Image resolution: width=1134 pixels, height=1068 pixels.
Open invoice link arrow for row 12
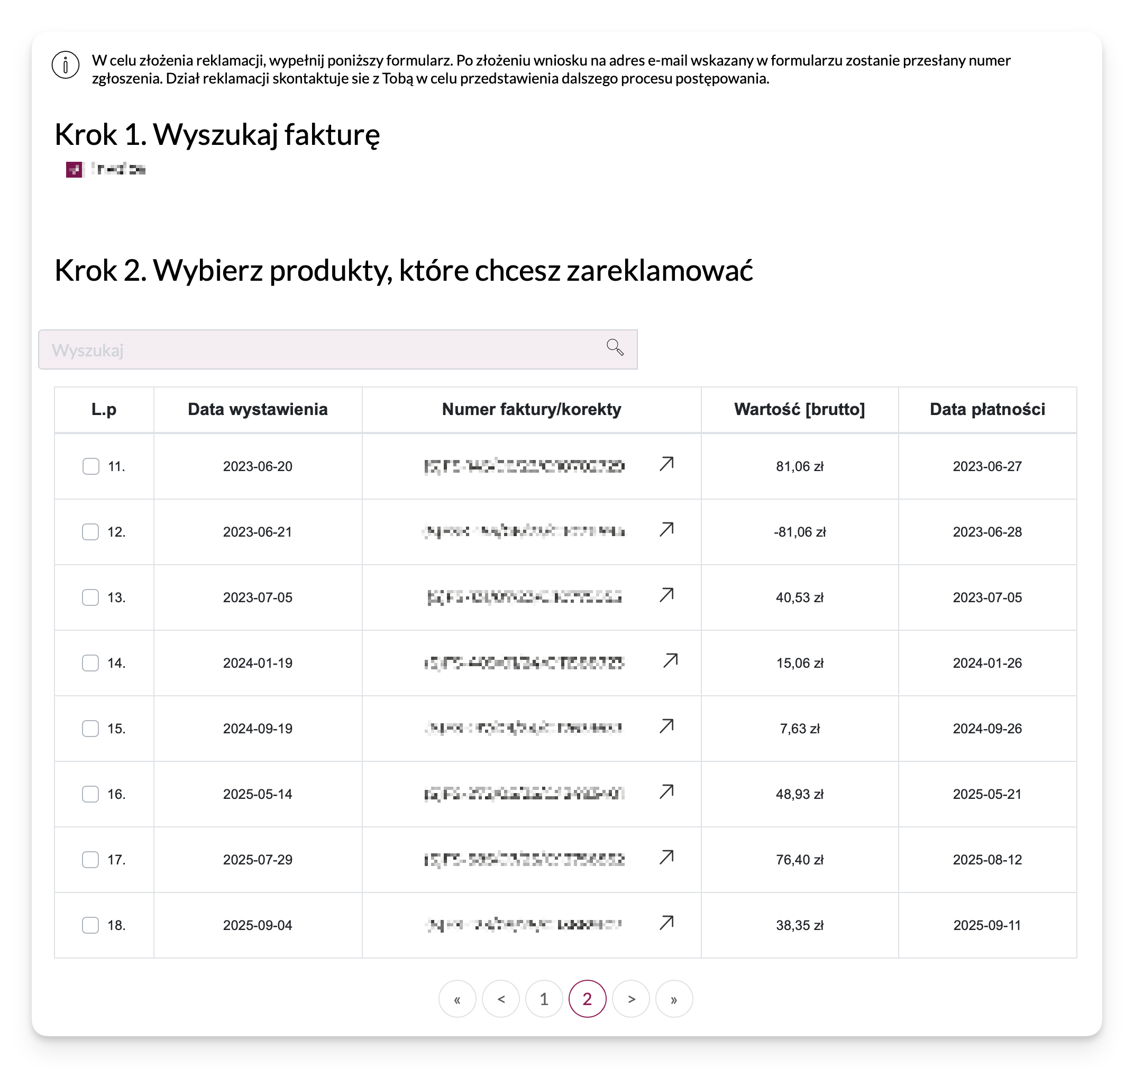[666, 530]
